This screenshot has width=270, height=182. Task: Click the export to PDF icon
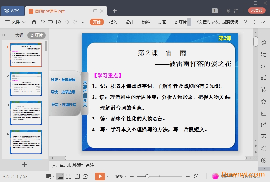(x=42, y=22)
